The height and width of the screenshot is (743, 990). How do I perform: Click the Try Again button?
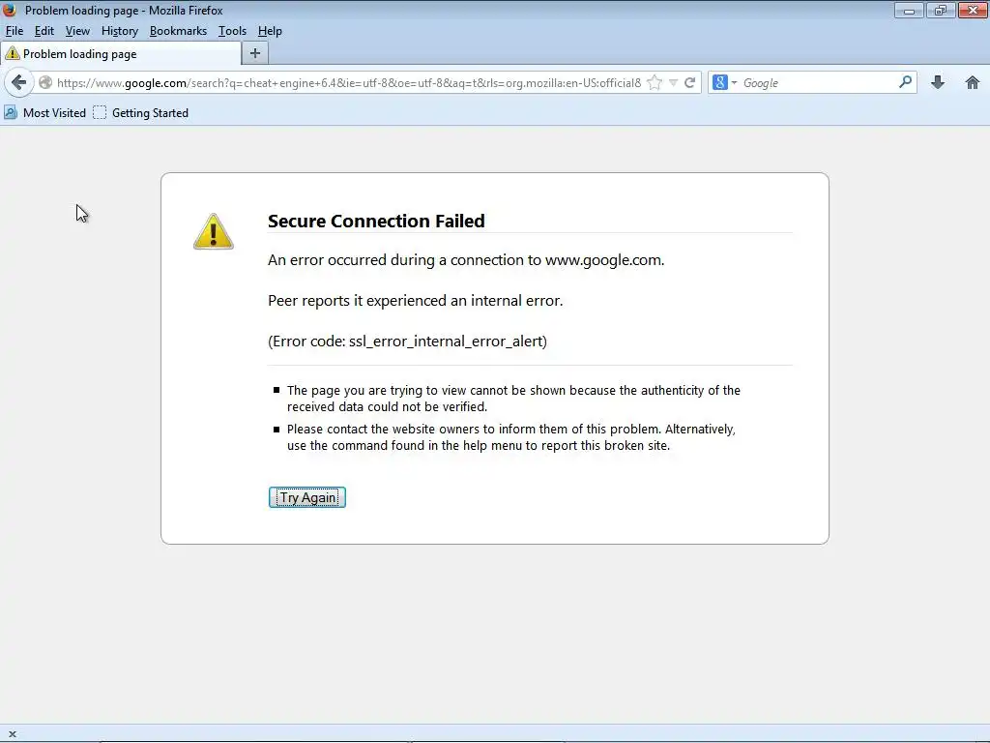[307, 497]
